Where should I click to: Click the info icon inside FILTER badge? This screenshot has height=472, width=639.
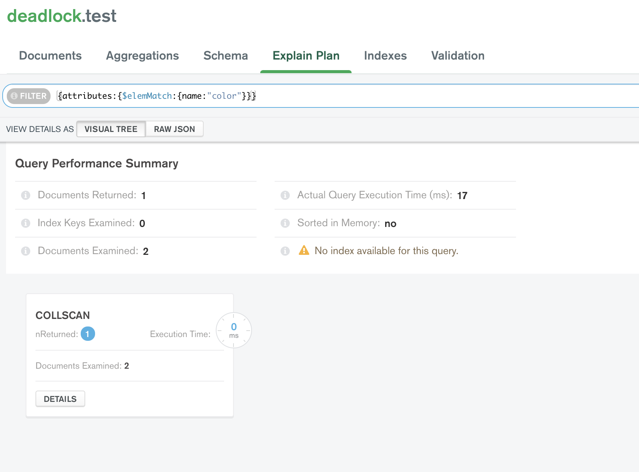tap(14, 96)
